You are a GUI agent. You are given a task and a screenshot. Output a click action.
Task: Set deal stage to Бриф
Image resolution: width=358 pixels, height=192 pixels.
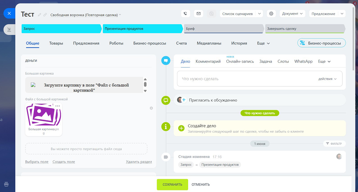click(x=223, y=29)
